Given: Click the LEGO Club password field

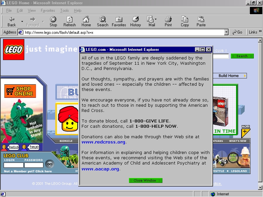Looking at the screenshot, I should click(x=34, y=165).
